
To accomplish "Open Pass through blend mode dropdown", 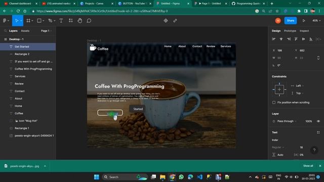I will (x=287, y=121).
